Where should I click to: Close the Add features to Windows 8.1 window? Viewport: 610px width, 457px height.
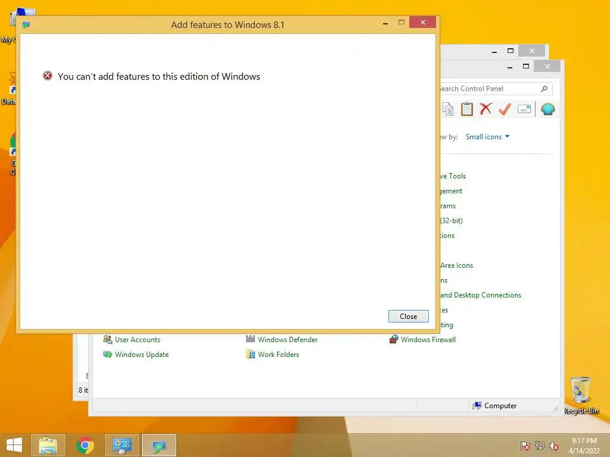[422, 22]
